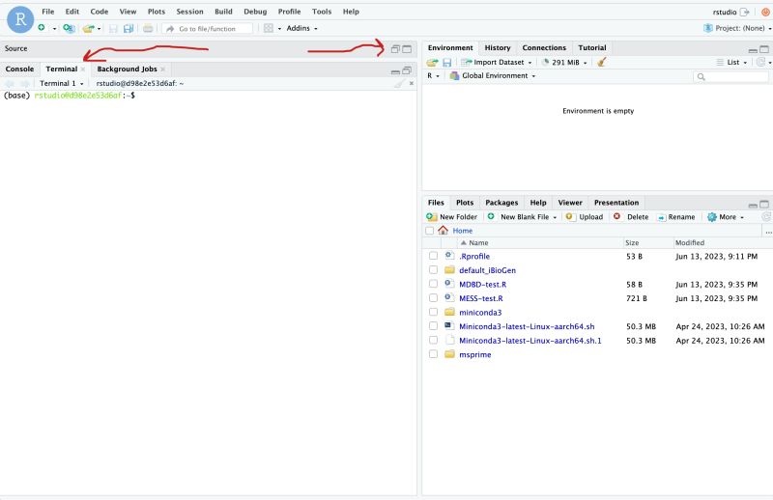Sort files by the Name column header

point(540,243)
